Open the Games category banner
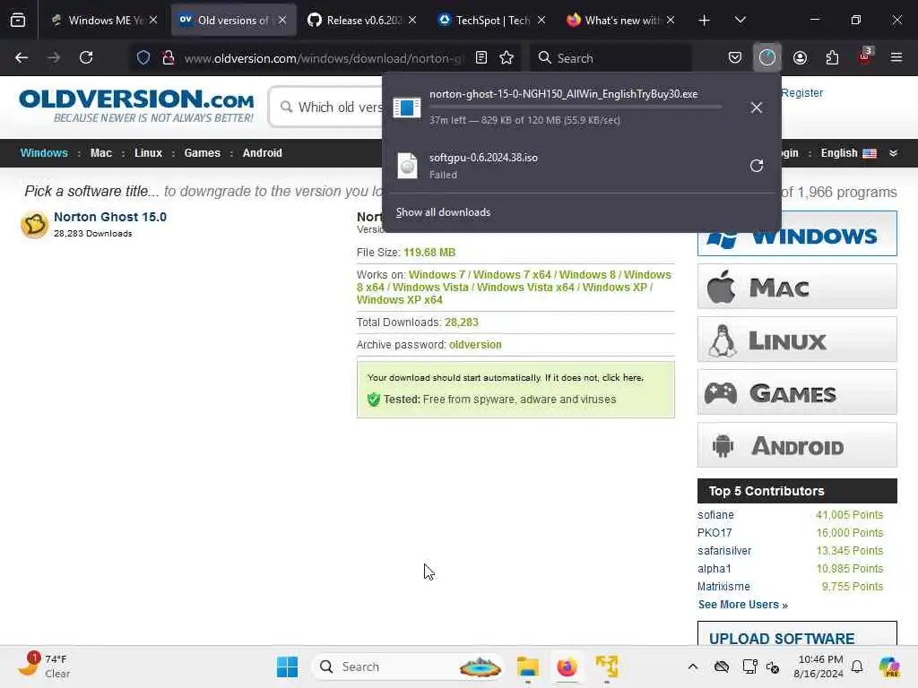Viewport: 918px width, 688px height. click(797, 392)
